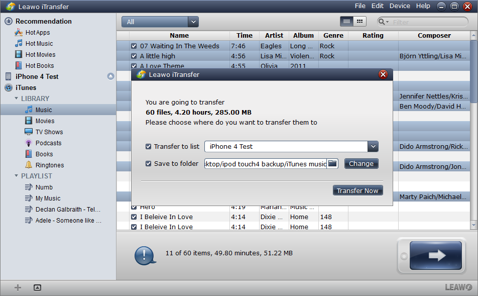Eject iPhone 4 Test device

pos(110,76)
